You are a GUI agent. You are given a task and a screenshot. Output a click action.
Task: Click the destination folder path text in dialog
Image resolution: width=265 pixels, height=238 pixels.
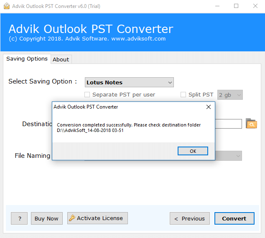tap(90, 130)
